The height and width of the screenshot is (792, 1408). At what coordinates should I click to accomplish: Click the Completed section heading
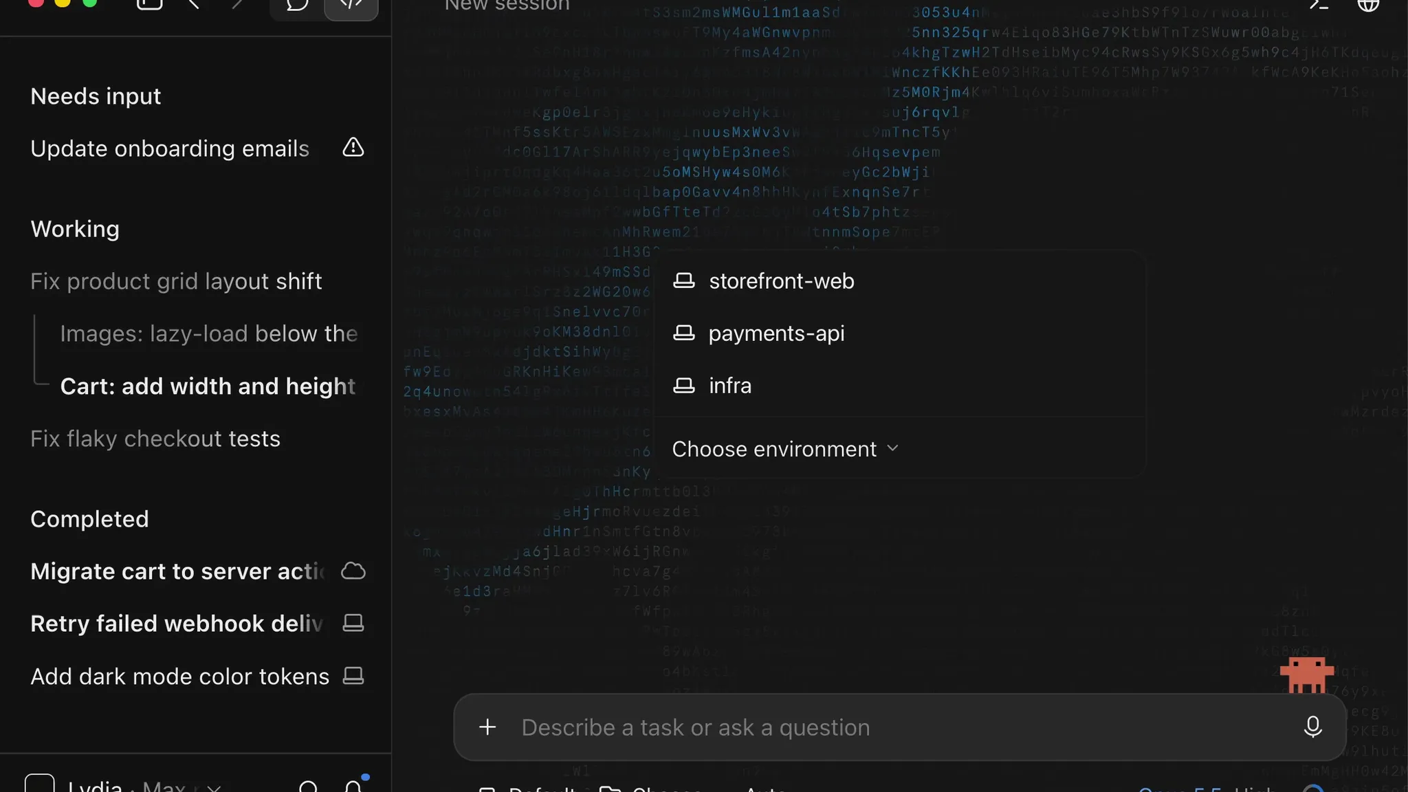(x=89, y=519)
